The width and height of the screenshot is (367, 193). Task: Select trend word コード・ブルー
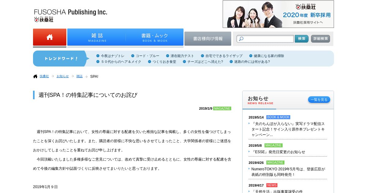(147, 56)
